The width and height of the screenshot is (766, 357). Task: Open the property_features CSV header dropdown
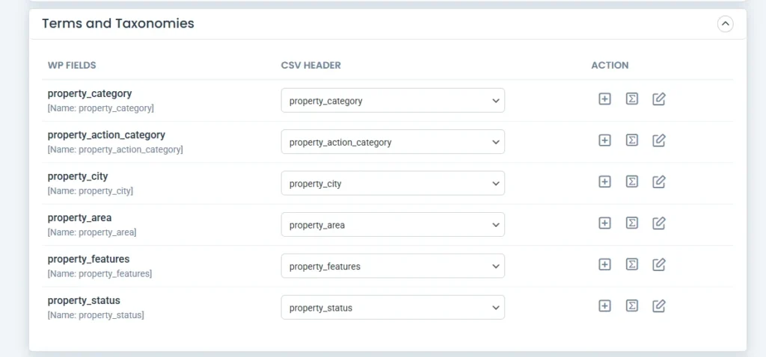[393, 267]
